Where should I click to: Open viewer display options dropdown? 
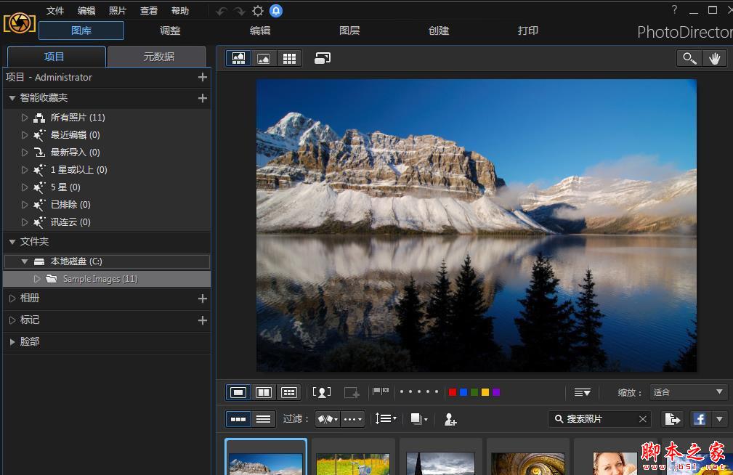(x=583, y=392)
